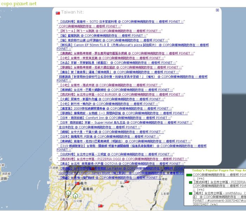This screenshot has height=211, width=246.
Task: Click the Taiwan hit: heading text
Action: [x=72, y=12]
